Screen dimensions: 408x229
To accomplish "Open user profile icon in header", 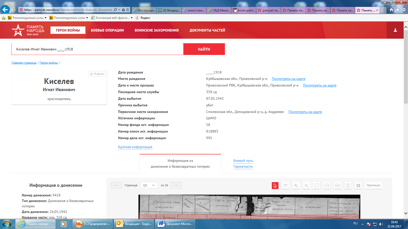I will click(395, 30).
